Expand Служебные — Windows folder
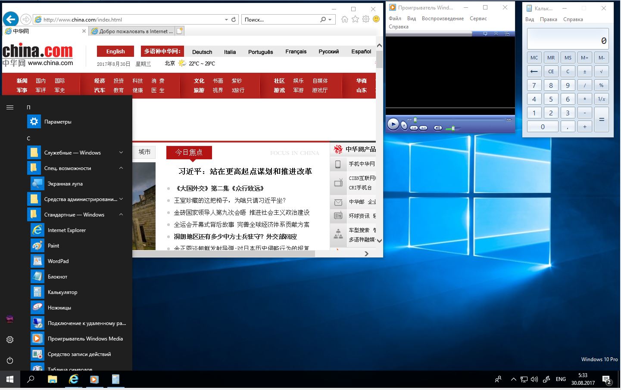This screenshot has height=390, width=621. pyautogui.click(x=121, y=153)
